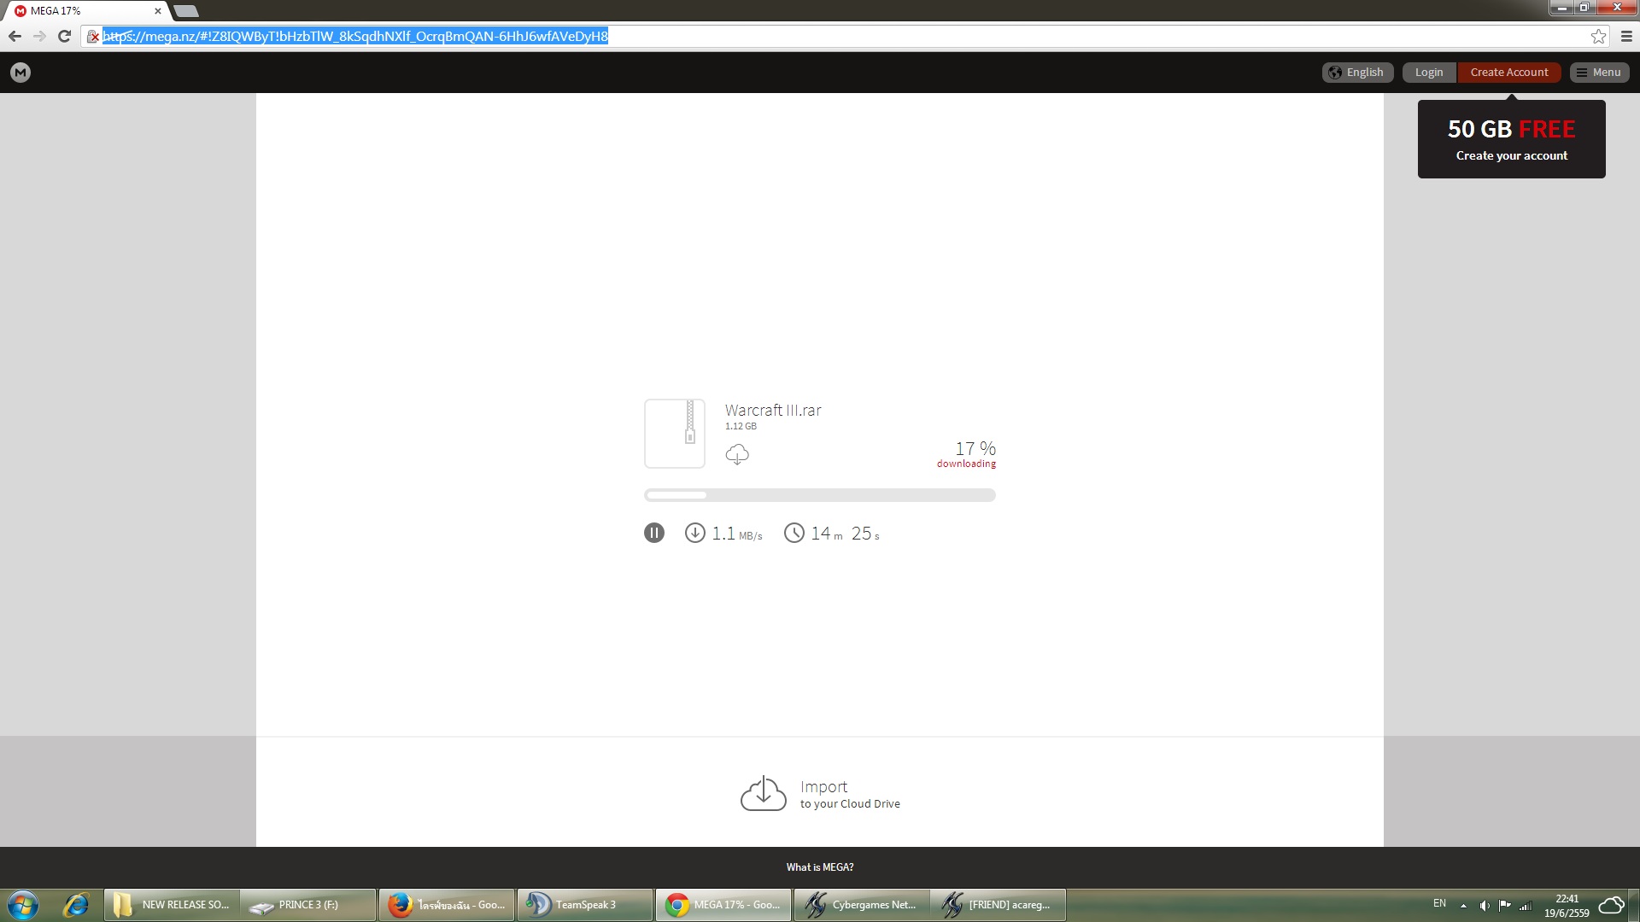Pause the Warcraft III.rar download

point(653,534)
